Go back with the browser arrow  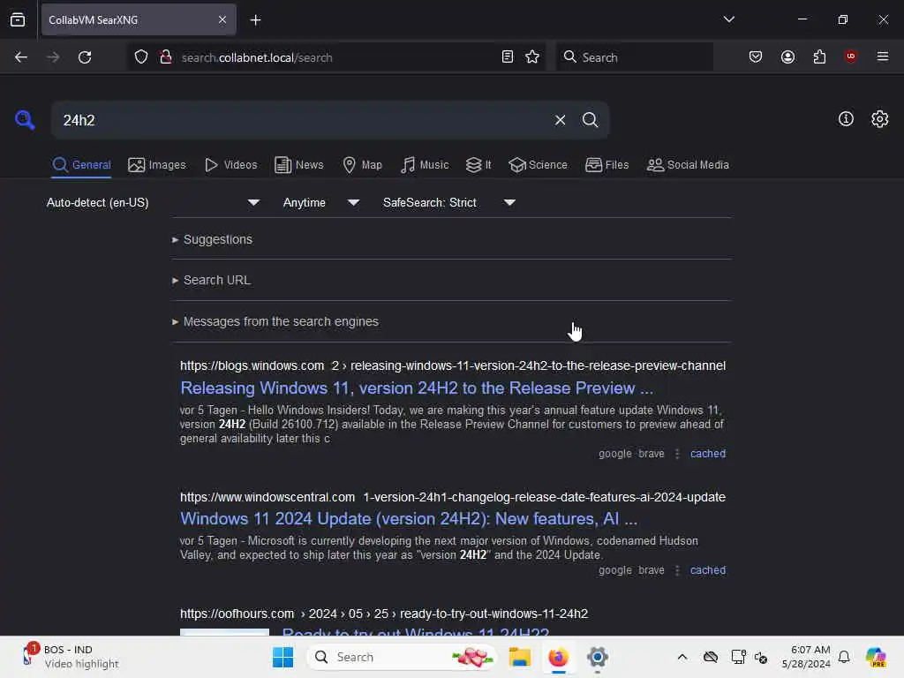[21, 57]
